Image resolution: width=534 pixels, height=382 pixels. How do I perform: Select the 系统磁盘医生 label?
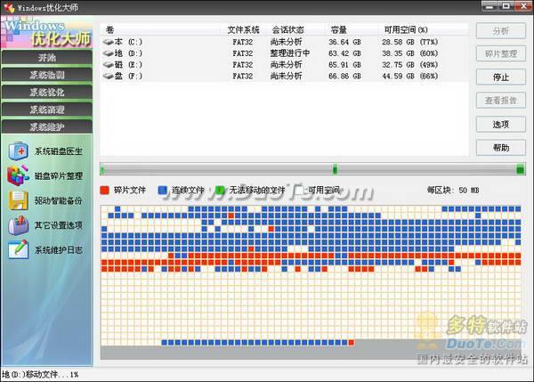tap(59, 151)
